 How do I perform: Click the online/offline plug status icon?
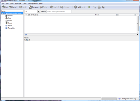(x=119, y=99)
